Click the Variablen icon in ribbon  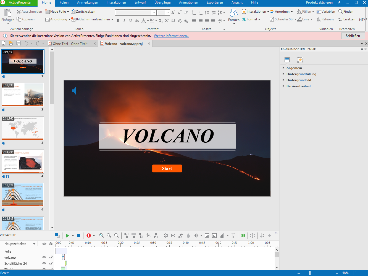(319, 12)
